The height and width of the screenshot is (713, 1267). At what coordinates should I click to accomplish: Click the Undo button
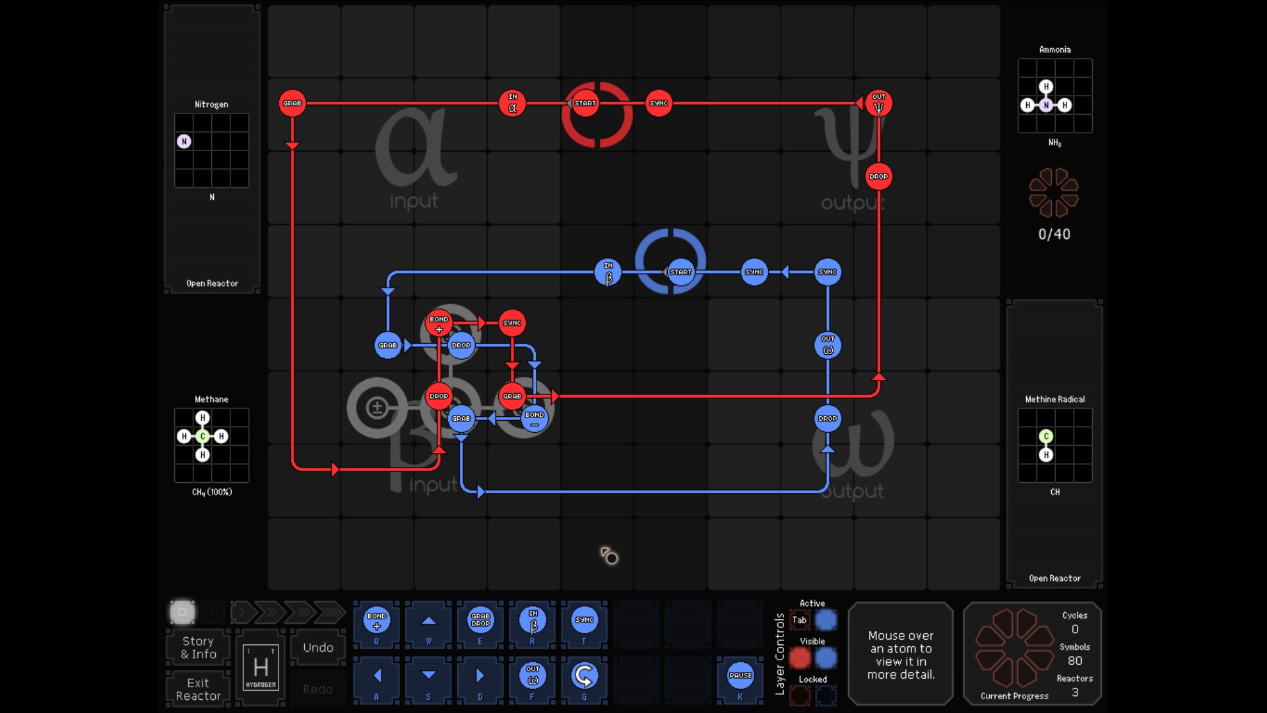click(318, 648)
